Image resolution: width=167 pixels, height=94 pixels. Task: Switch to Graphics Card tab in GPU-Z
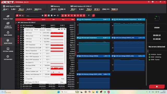pos(29,30)
